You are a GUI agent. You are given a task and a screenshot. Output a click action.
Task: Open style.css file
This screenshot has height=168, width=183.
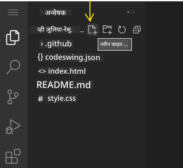[58, 99]
